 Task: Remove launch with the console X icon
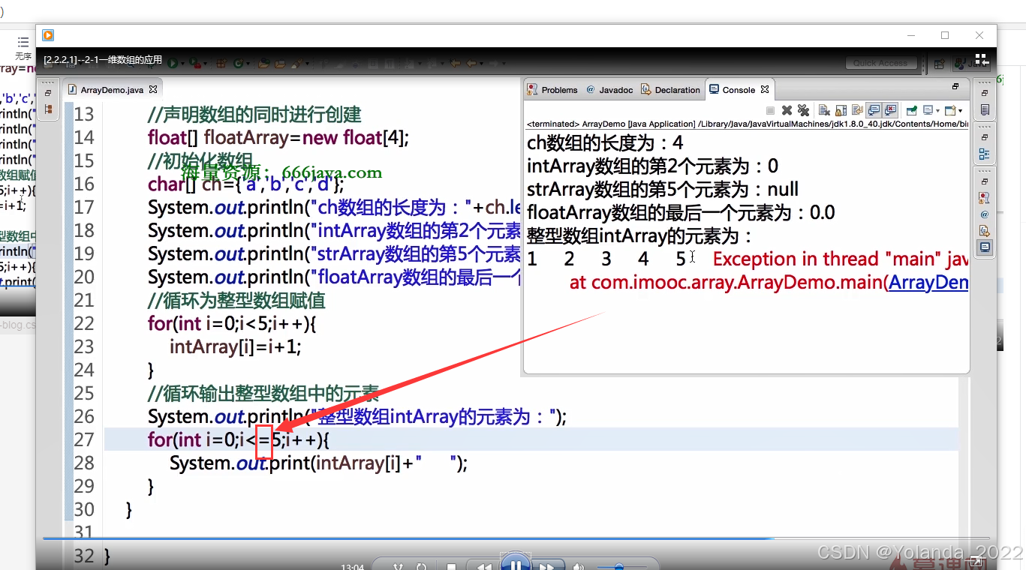click(787, 110)
